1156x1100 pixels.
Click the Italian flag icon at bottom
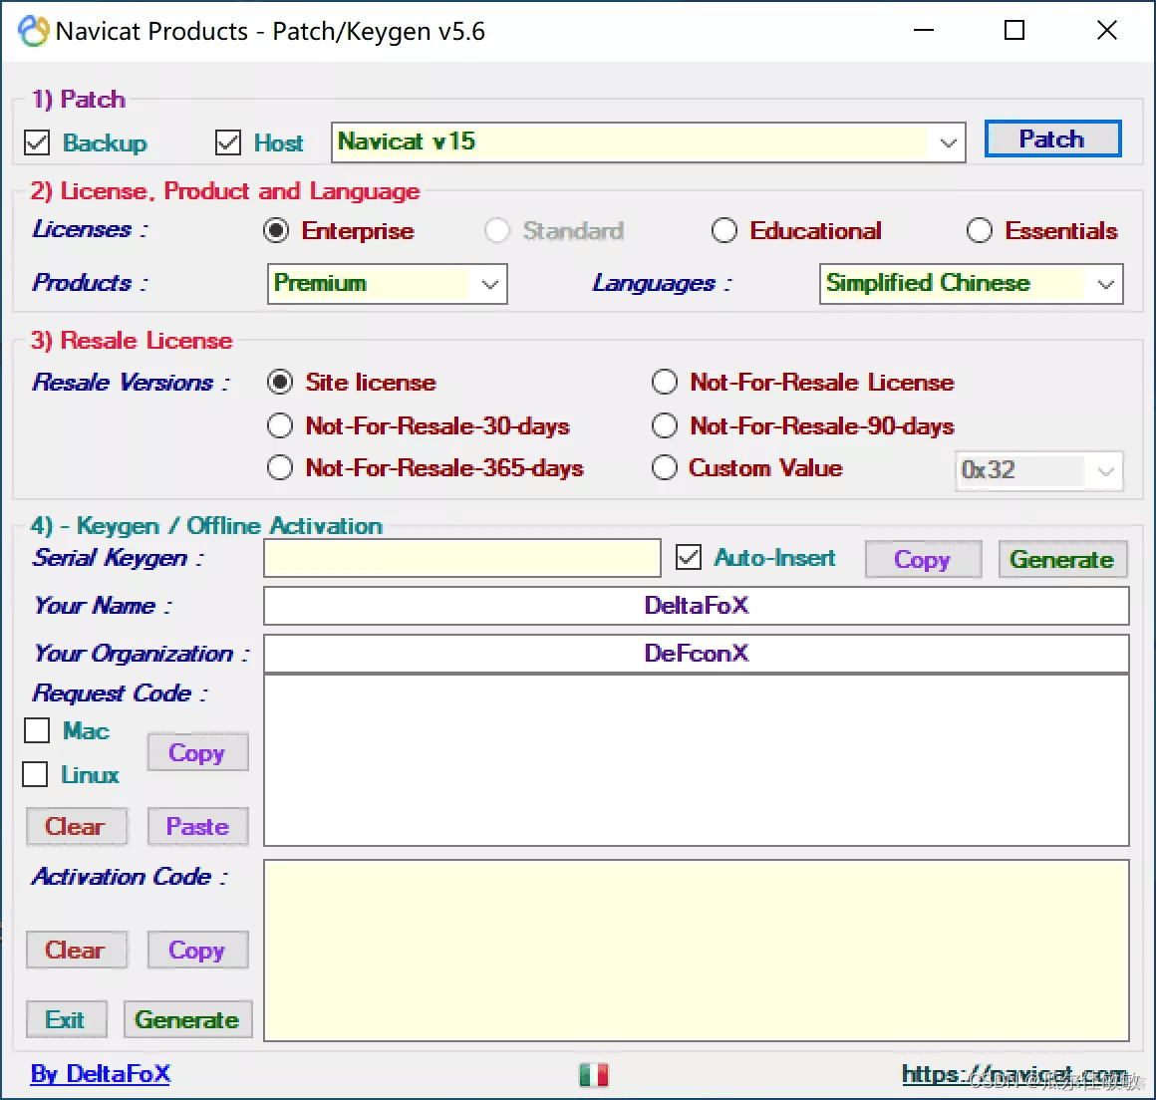tap(593, 1074)
